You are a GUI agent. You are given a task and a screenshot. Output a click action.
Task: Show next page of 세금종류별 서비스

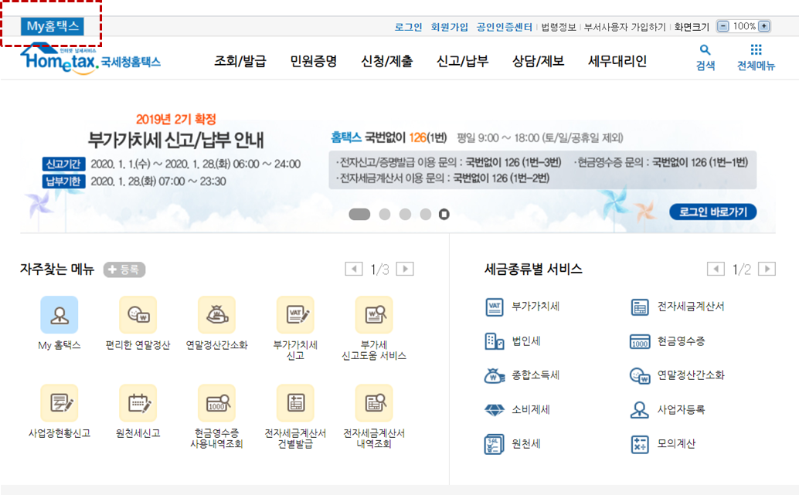click(x=767, y=269)
